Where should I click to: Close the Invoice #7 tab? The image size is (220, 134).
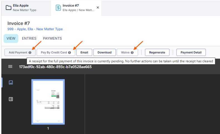click(x=98, y=7)
